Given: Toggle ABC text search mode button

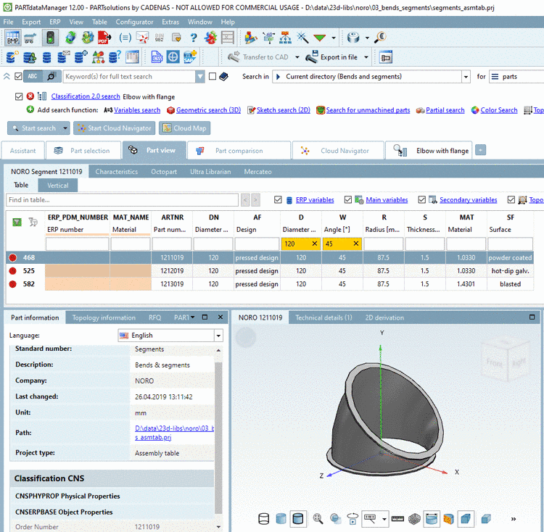Looking at the screenshot, I should [x=33, y=76].
